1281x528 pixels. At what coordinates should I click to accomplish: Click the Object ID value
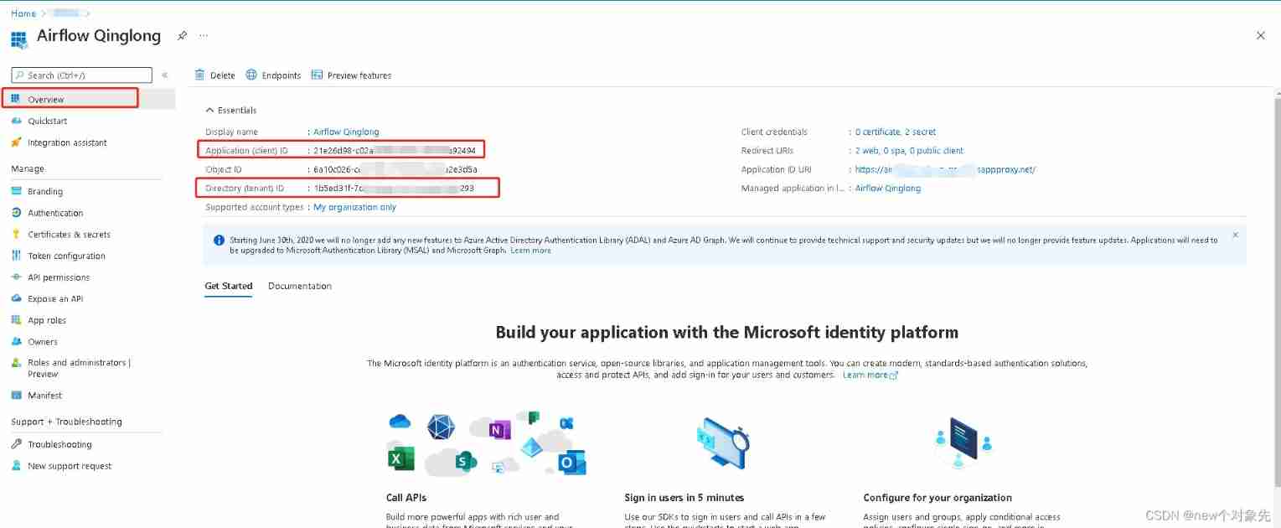click(395, 169)
